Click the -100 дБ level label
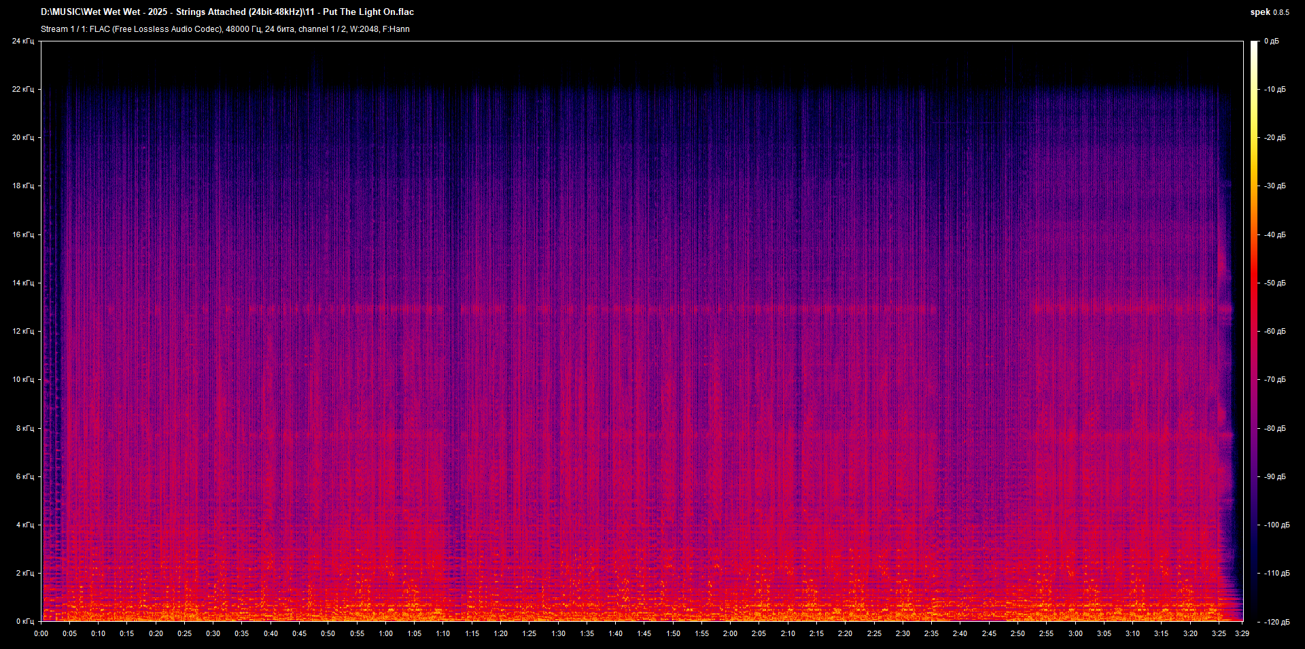 (x=1276, y=525)
